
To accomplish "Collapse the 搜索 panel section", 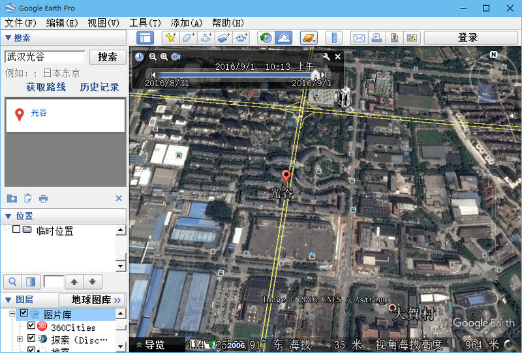I will point(8,38).
